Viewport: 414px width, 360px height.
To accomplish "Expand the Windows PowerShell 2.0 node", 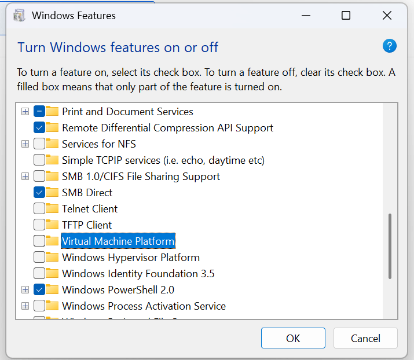I will (25, 290).
